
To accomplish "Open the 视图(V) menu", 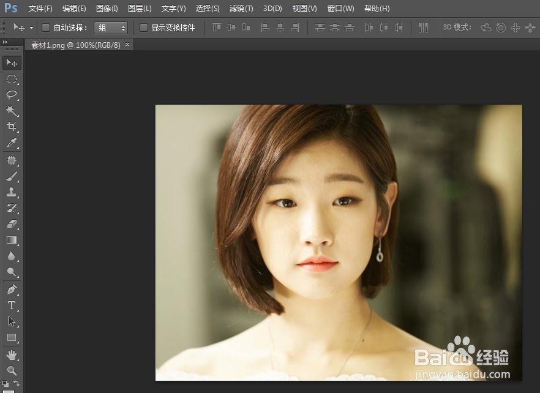I will [304, 9].
